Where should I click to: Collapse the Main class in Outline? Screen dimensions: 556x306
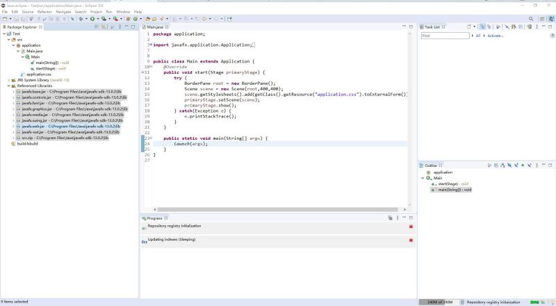tap(423, 178)
